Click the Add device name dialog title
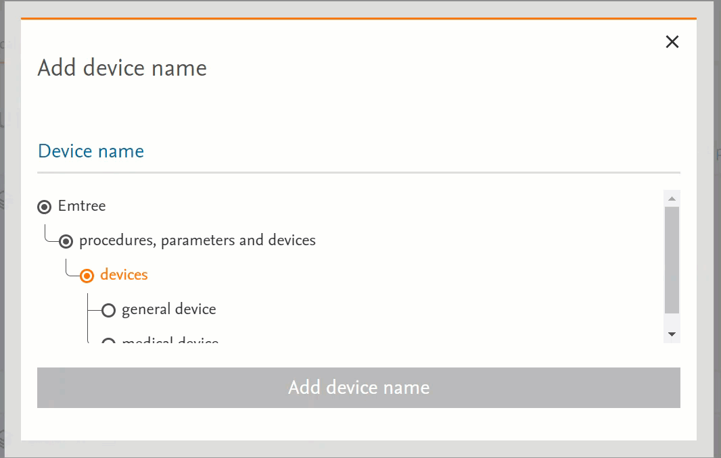 (x=122, y=68)
